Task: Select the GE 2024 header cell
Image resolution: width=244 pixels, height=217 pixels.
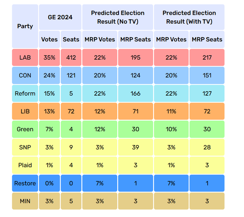Action: click(x=60, y=17)
